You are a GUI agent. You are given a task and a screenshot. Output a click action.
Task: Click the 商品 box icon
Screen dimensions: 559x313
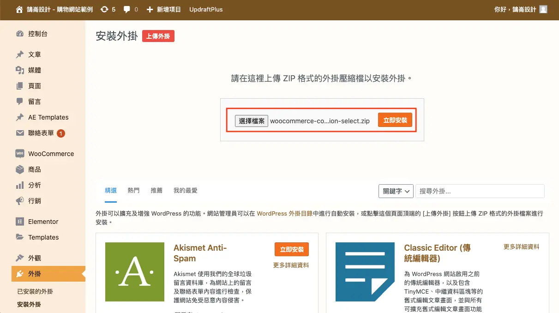coord(19,169)
